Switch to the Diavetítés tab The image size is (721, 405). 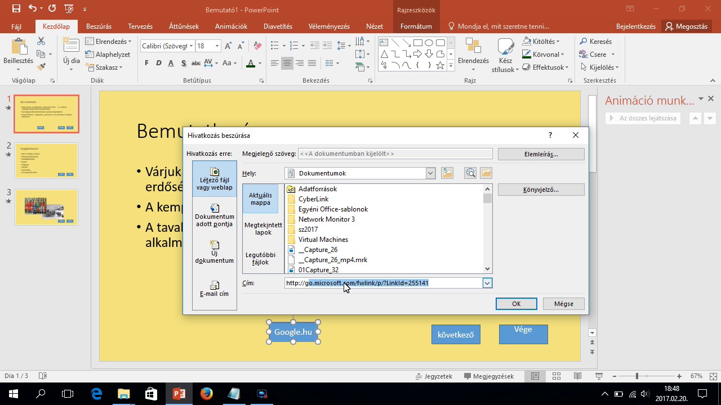pyautogui.click(x=278, y=26)
